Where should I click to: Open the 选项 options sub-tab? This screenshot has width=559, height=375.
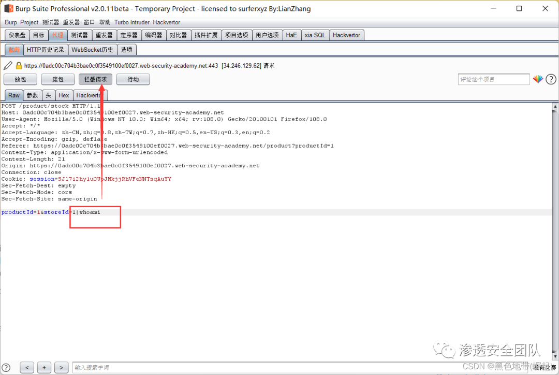pos(127,50)
